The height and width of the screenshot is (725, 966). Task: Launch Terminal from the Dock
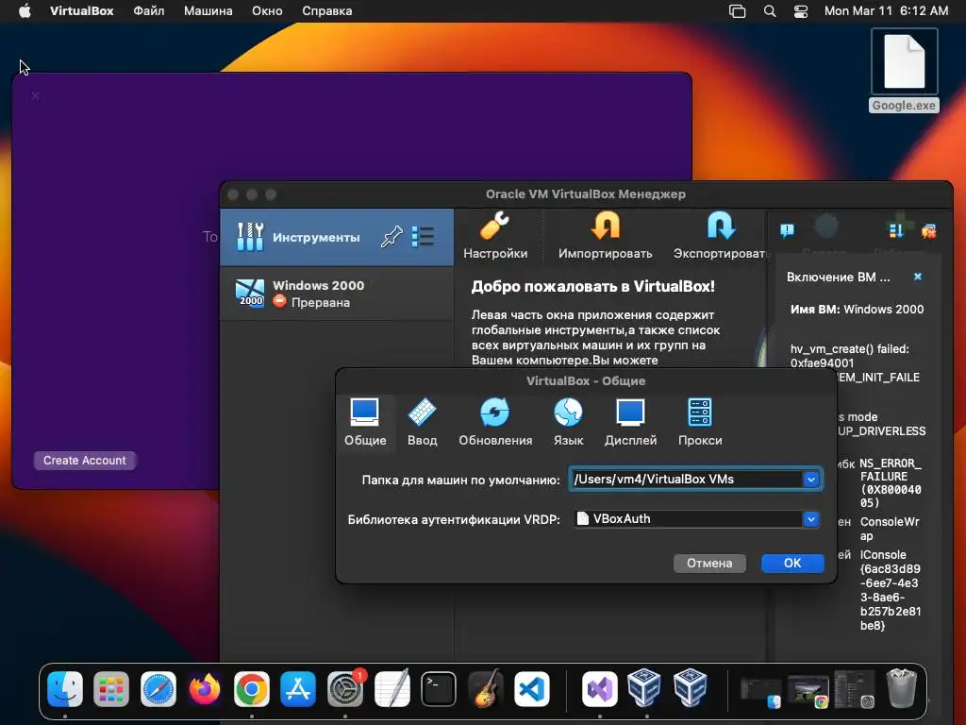click(x=438, y=688)
